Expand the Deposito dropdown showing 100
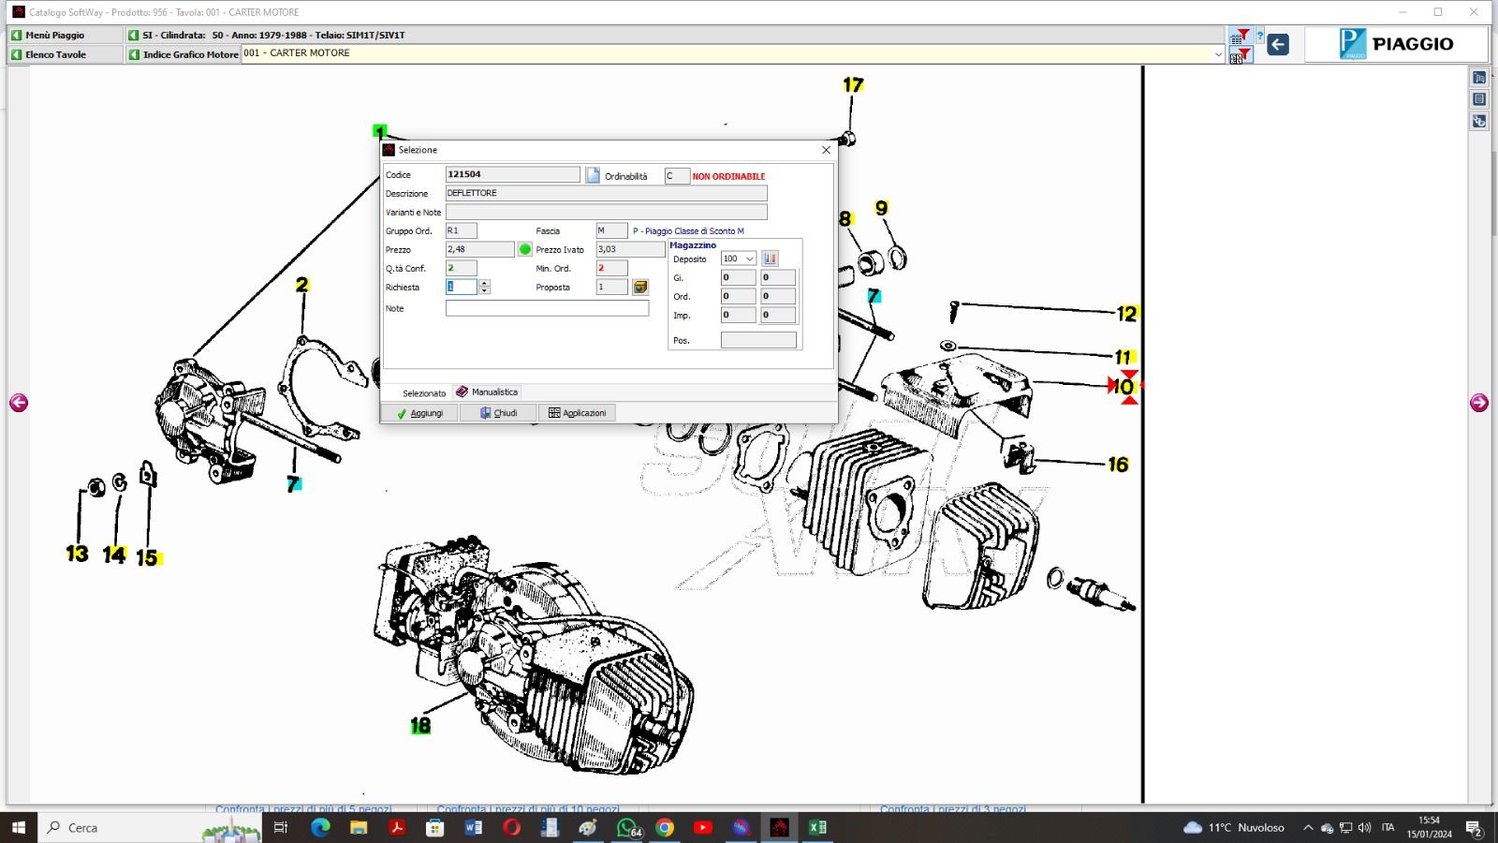This screenshot has width=1498, height=843. pyautogui.click(x=749, y=259)
